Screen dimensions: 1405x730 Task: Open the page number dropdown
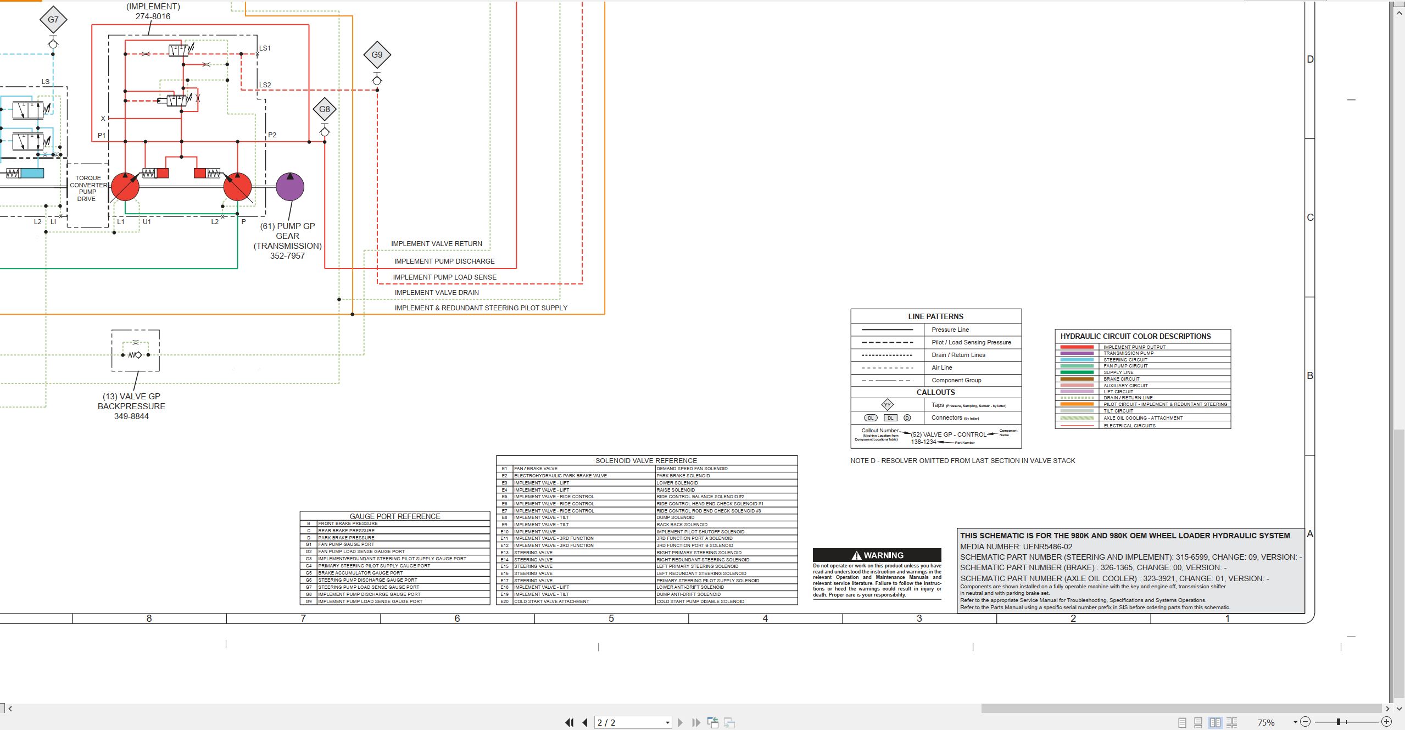[667, 722]
